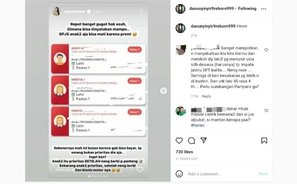Reply to the first comment
Viewport: 297px width, 184px height.
(x=206, y=96)
